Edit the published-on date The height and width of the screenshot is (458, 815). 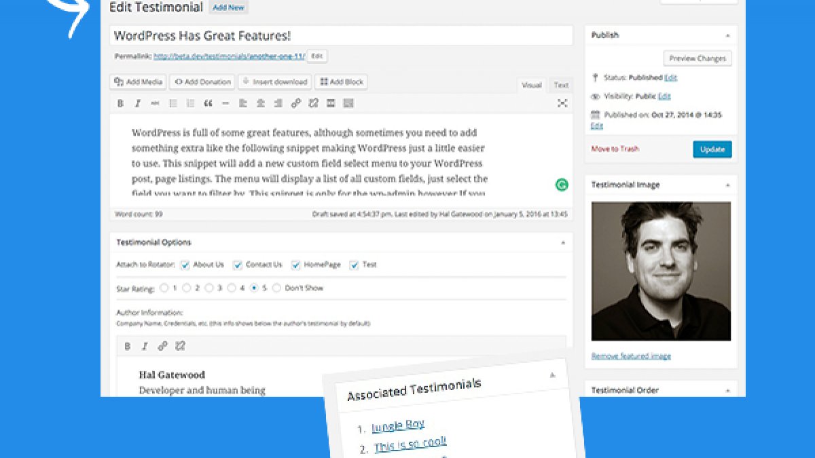[597, 126]
